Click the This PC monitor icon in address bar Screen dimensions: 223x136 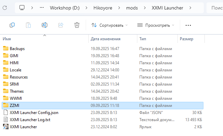coord(22,8)
